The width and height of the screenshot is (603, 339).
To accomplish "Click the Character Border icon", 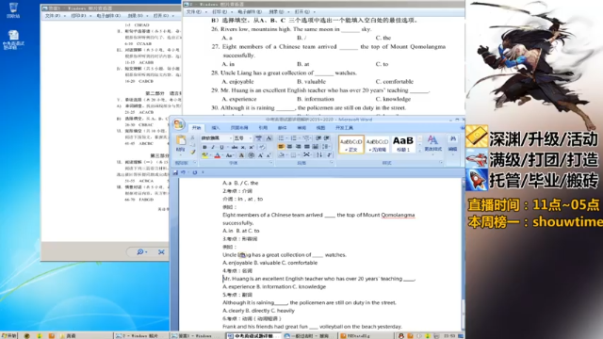I will [269, 138].
